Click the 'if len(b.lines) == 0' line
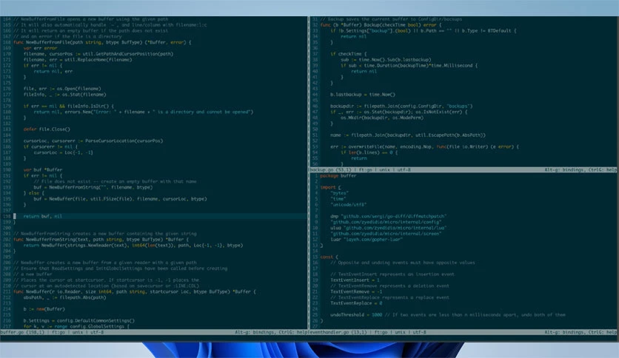Viewport: 619px width, 358px height. point(369,152)
